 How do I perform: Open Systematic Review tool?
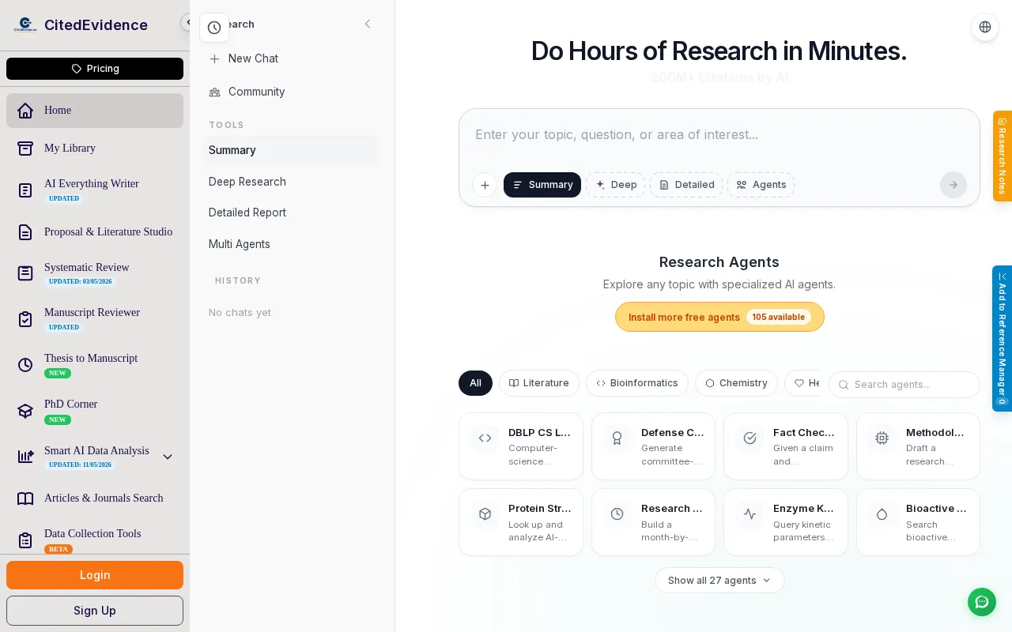(95, 273)
